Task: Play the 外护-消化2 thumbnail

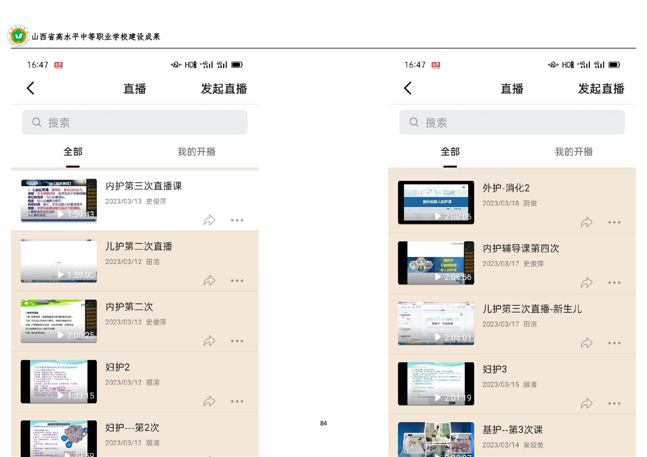Action: [x=436, y=202]
